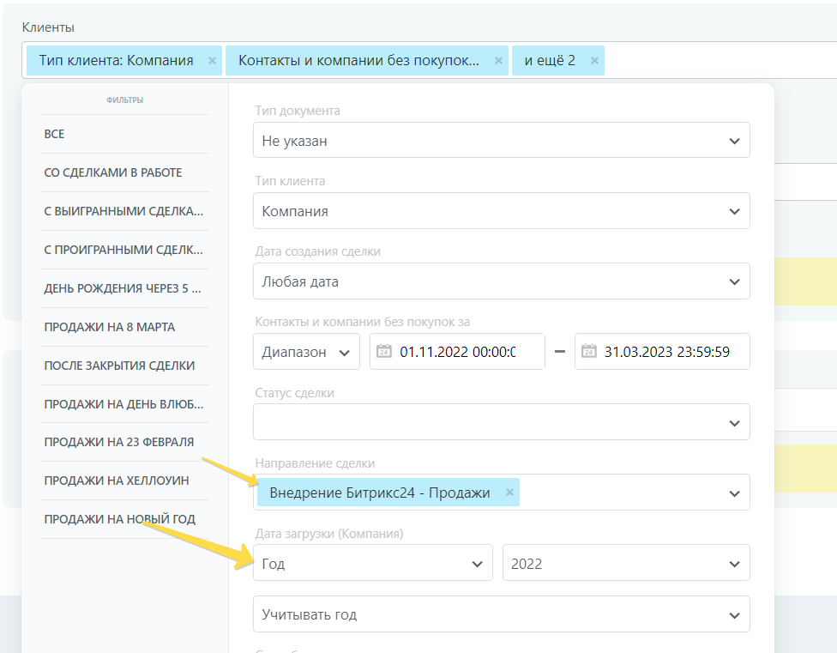Select 'ПОСЛЕ ЗАКРЫТИЯ СДЕЛКИ' filter
Image resolution: width=837 pixels, height=653 pixels.
(120, 366)
